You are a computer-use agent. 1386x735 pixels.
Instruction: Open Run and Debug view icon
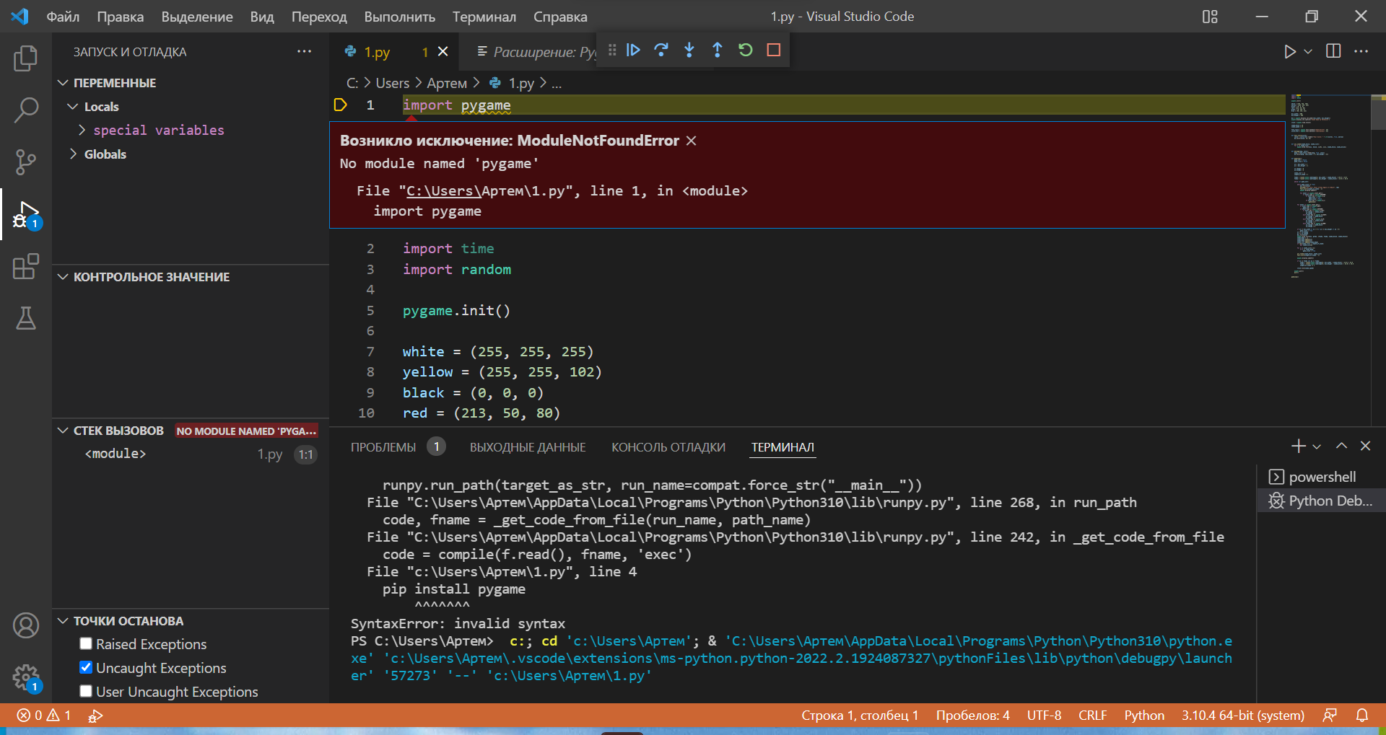pyautogui.click(x=26, y=214)
